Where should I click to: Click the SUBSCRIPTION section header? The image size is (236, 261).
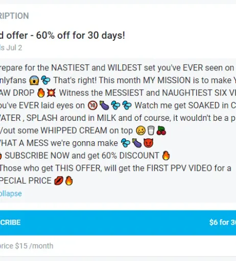pyautogui.click(x=14, y=16)
